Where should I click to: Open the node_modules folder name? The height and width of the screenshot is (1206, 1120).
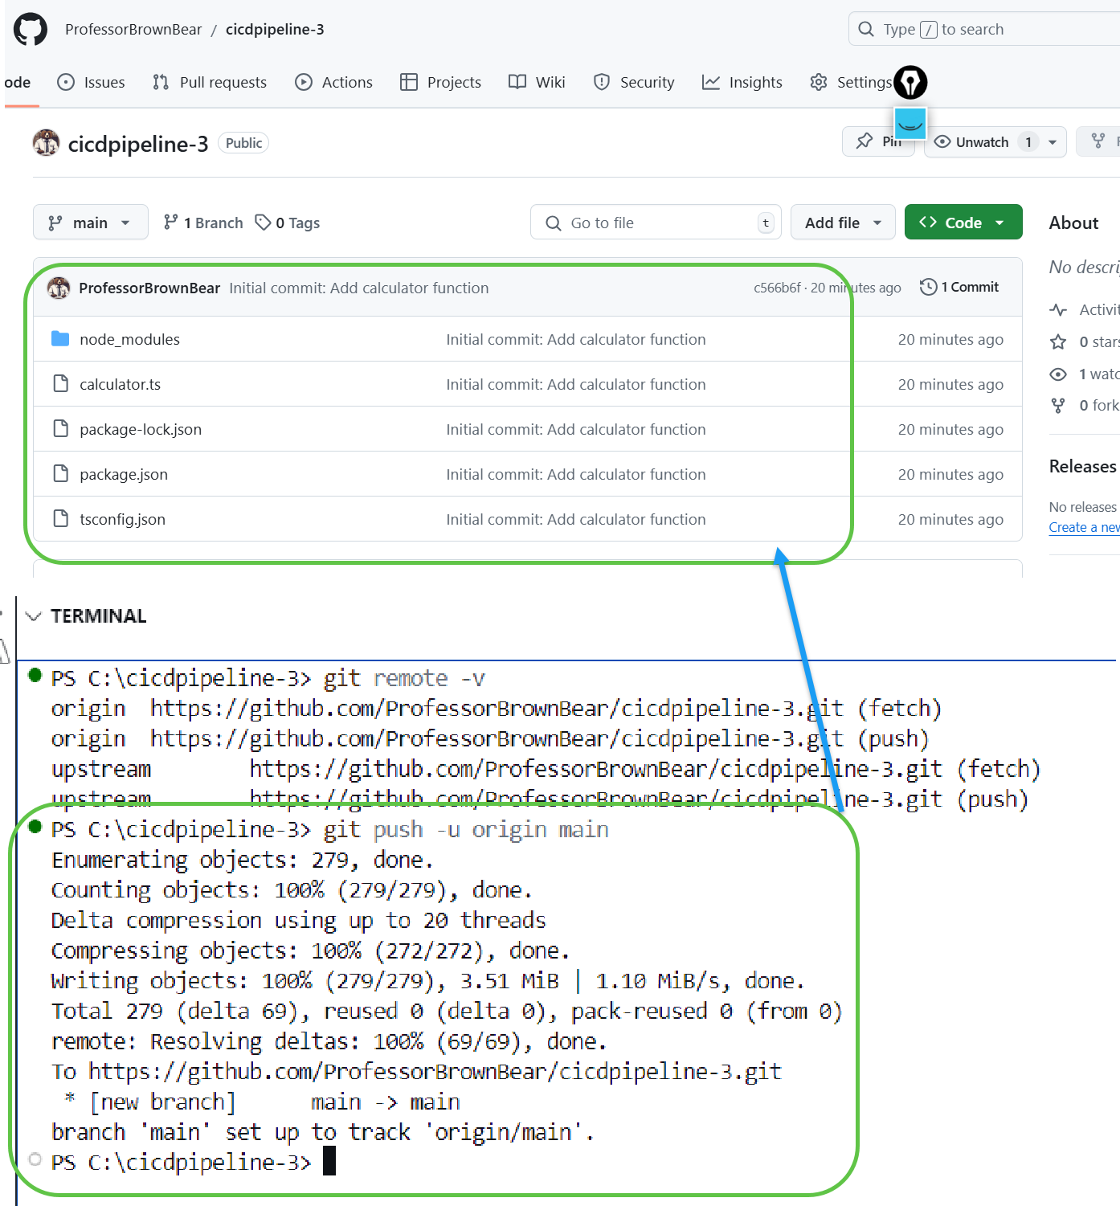click(x=130, y=339)
